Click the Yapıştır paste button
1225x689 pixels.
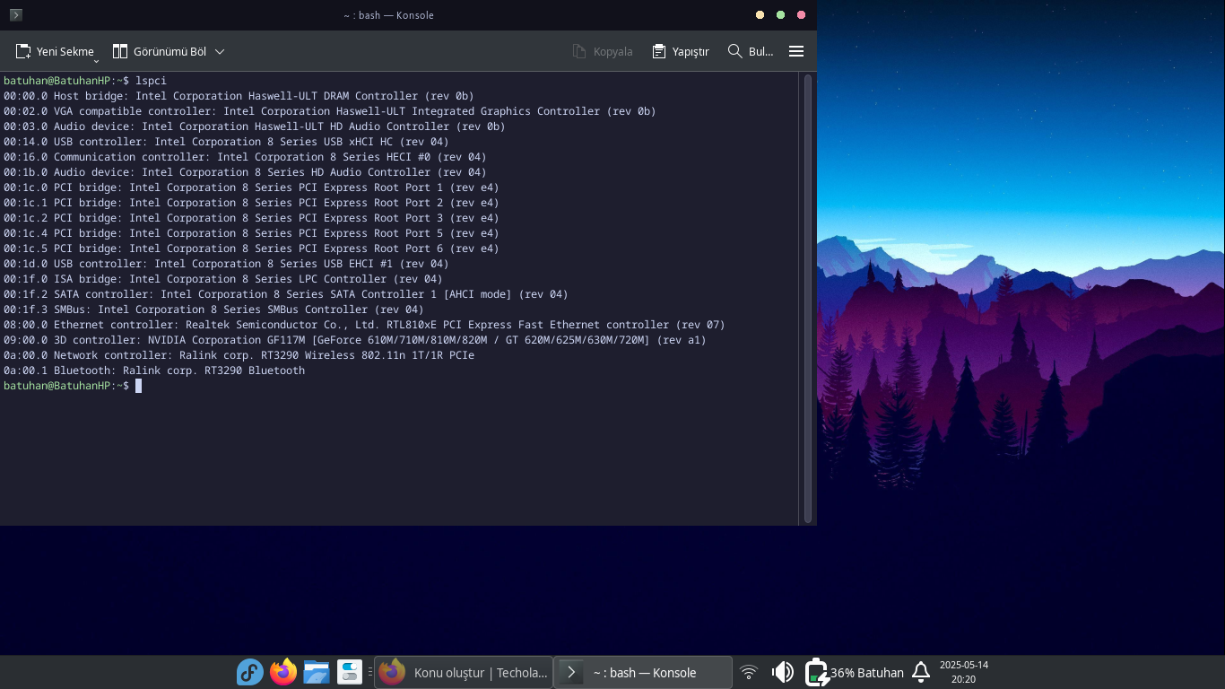point(681,51)
